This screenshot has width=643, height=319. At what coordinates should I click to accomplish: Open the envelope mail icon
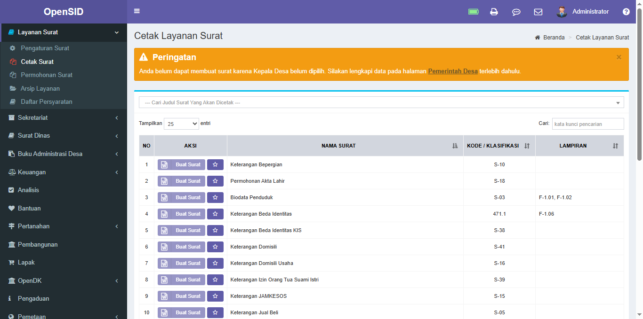tap(538, 12)
